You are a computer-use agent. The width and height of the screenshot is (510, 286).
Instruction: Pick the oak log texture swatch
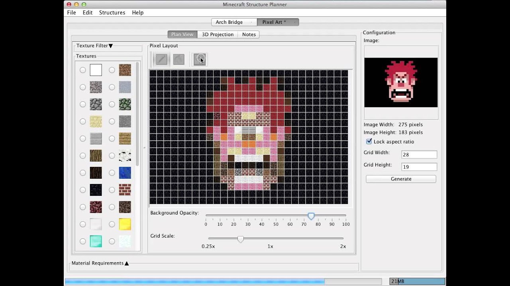click(96, 155)
